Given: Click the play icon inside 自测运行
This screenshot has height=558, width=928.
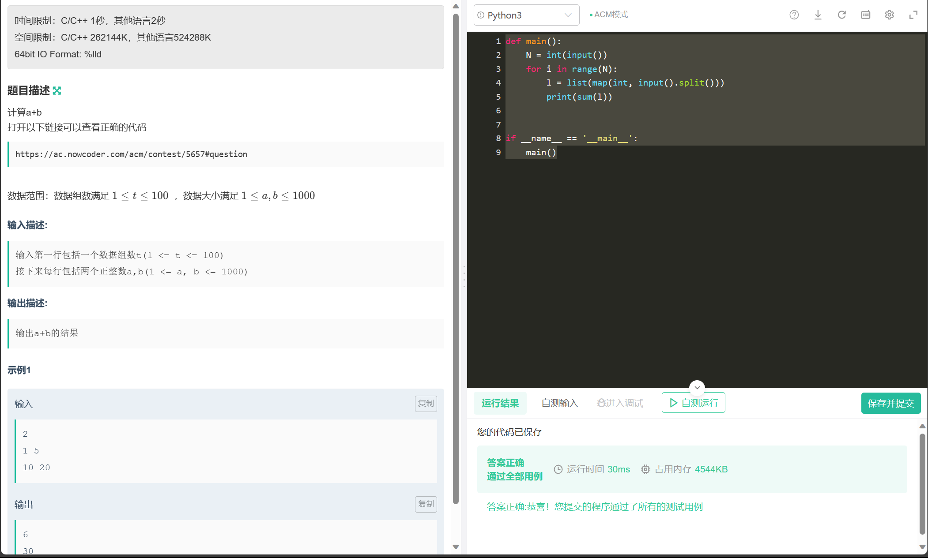Looking at the screenshot, I should tap(673, 403).
